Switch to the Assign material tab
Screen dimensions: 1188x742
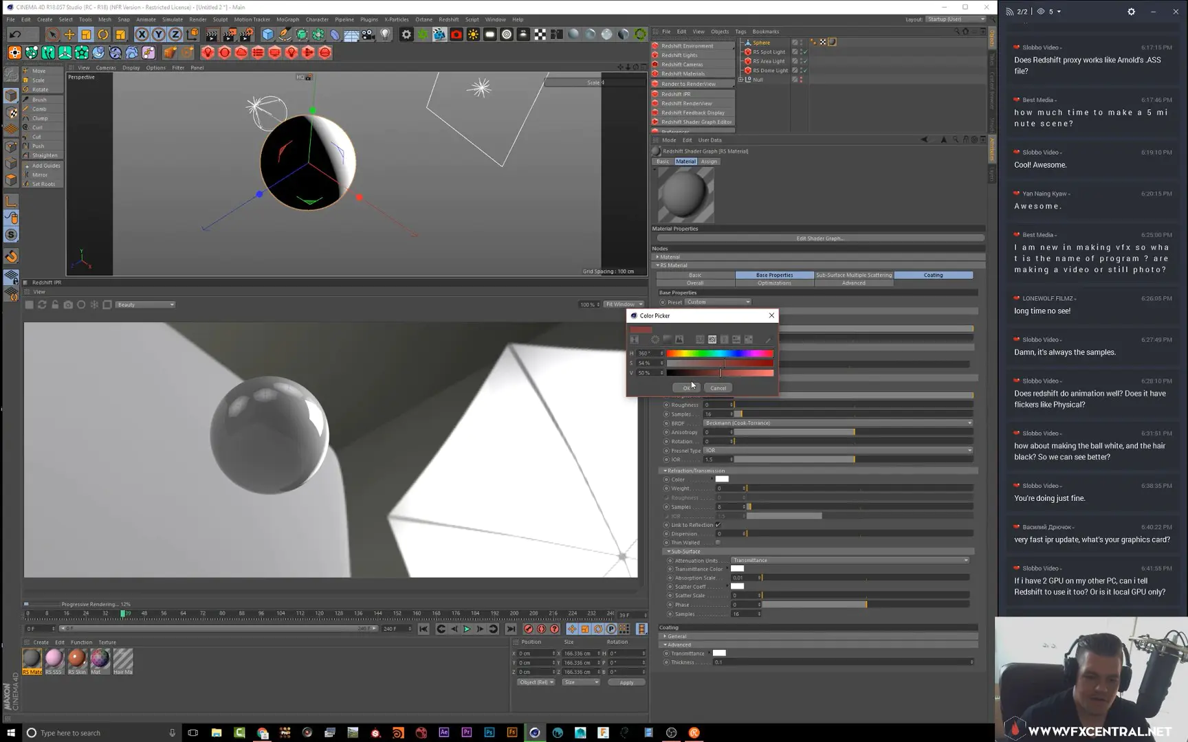709,161
